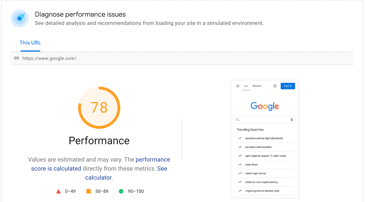Click the Sign In button

click(288, 86)
